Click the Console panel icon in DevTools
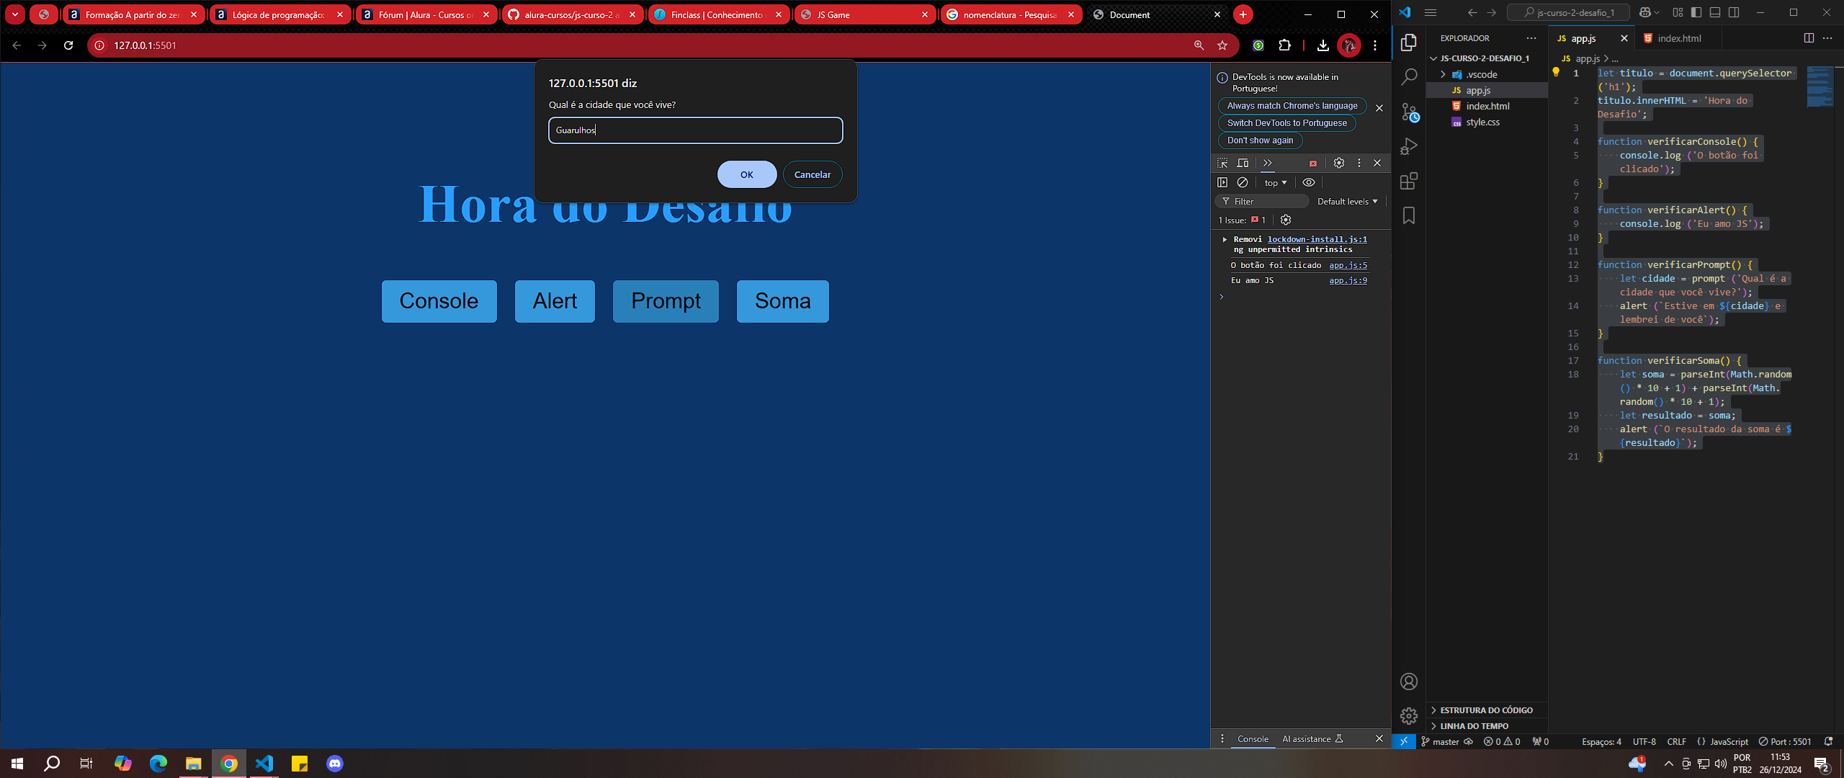 (x=1253, y=738)
